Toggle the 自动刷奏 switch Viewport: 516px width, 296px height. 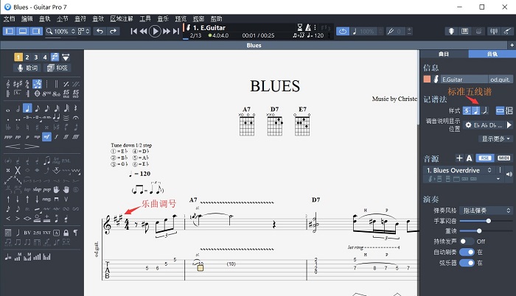coord(465,252)
